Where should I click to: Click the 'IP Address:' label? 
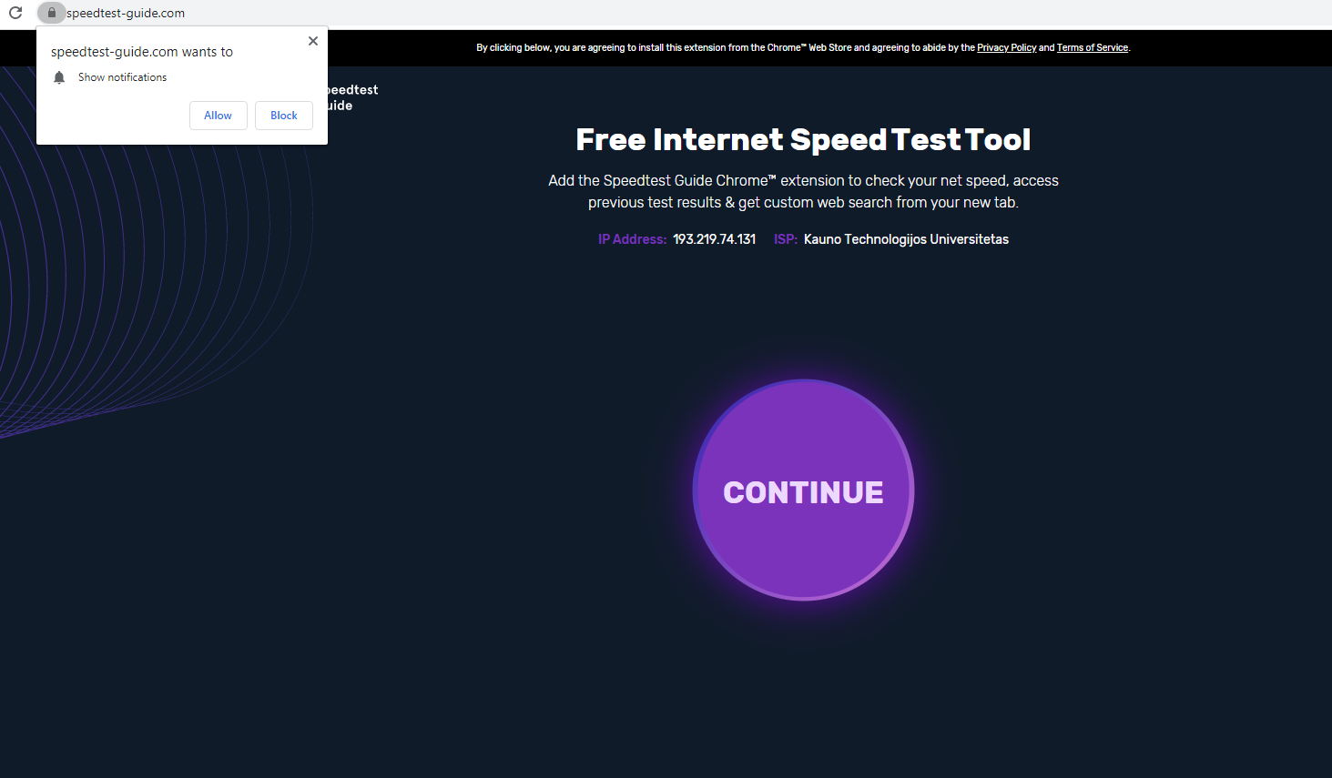pyautogui.click(x=633, y=239)
